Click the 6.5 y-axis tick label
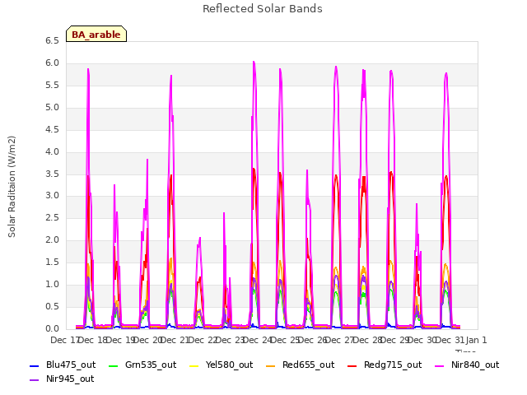The height and width of the screenshot is (395, 527). click(x=52, y=41)
